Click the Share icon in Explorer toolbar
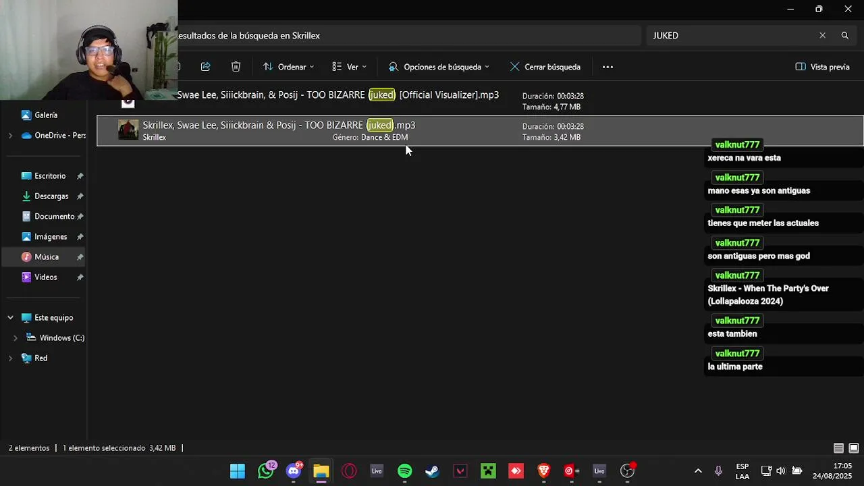Viewport: 864px width, 486px height. pos(206,67)
